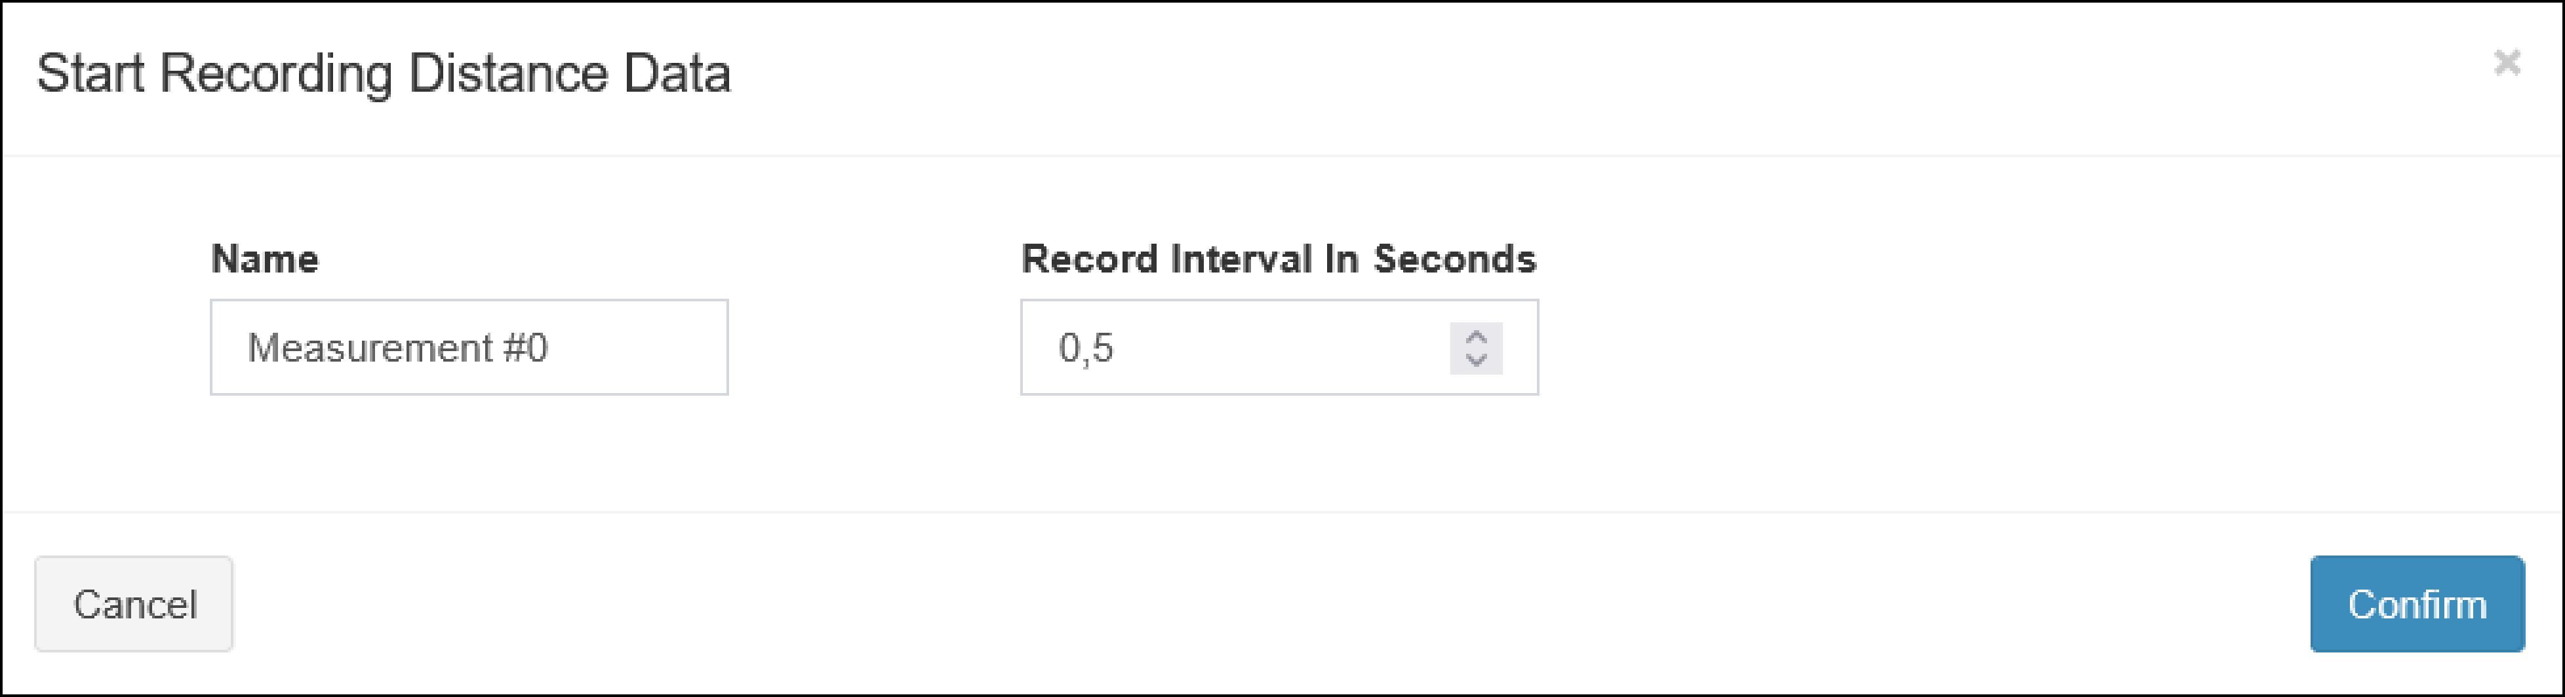The height and width of the screenshot is (697, 2565).
Task: Click the Start Recording Distance Data title
Action: pos(384,75)
